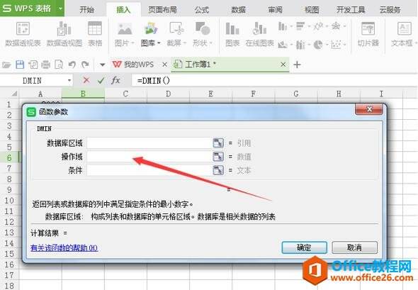This screenshot has height=290, width=418.
Task: Select column C header
Action: [x=125, y=94]
